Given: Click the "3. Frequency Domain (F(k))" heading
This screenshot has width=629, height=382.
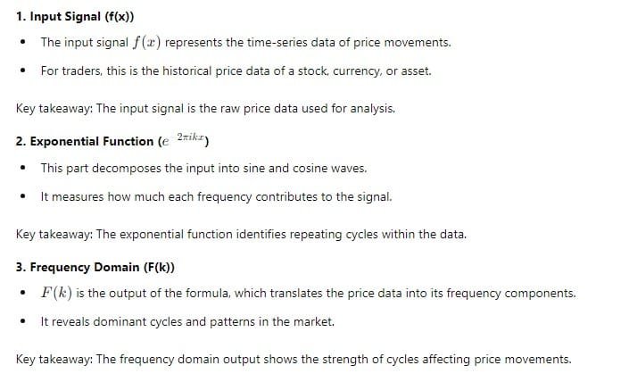Looking at the screenshot, I should [x=95, y=266].
